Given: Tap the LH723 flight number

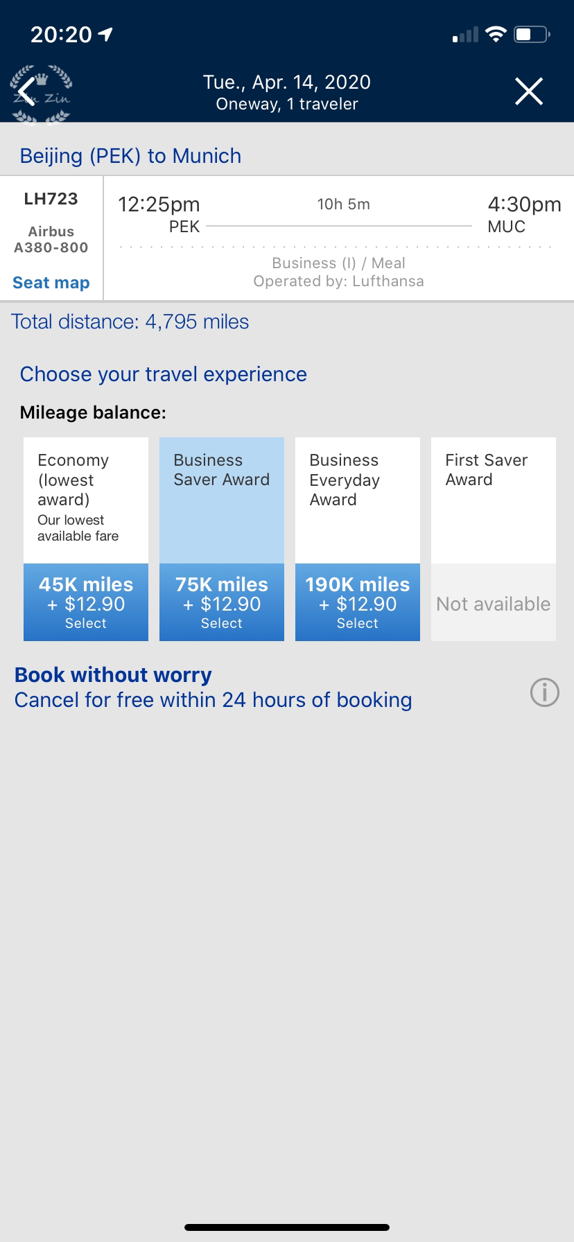Looking at the screenshot, I should click(51, 199).
